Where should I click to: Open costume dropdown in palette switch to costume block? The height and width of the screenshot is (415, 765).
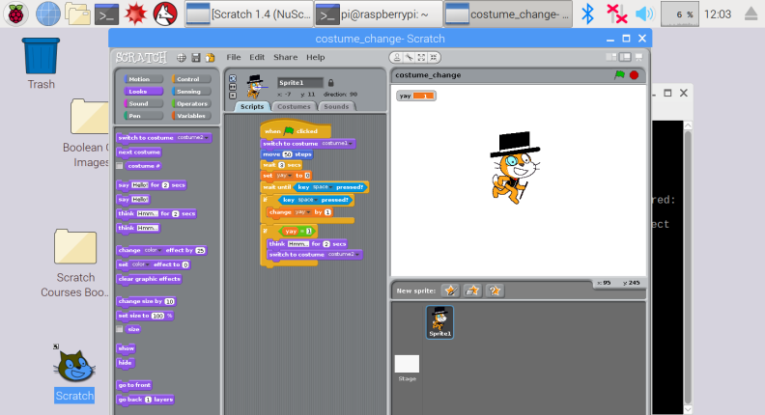[x=193, y=137]
